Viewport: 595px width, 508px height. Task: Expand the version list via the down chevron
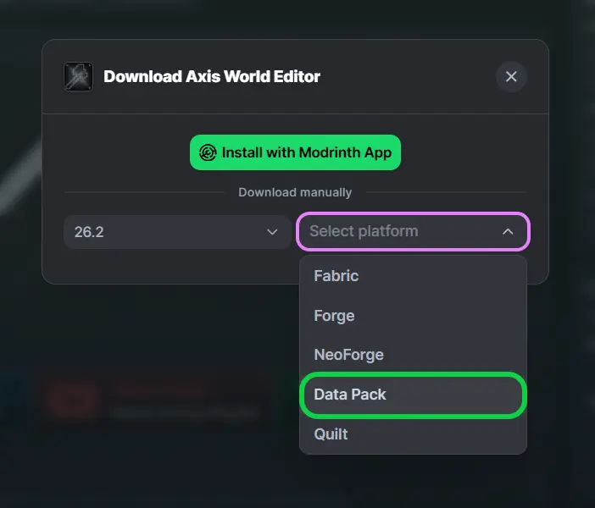[x=272, y=232]
